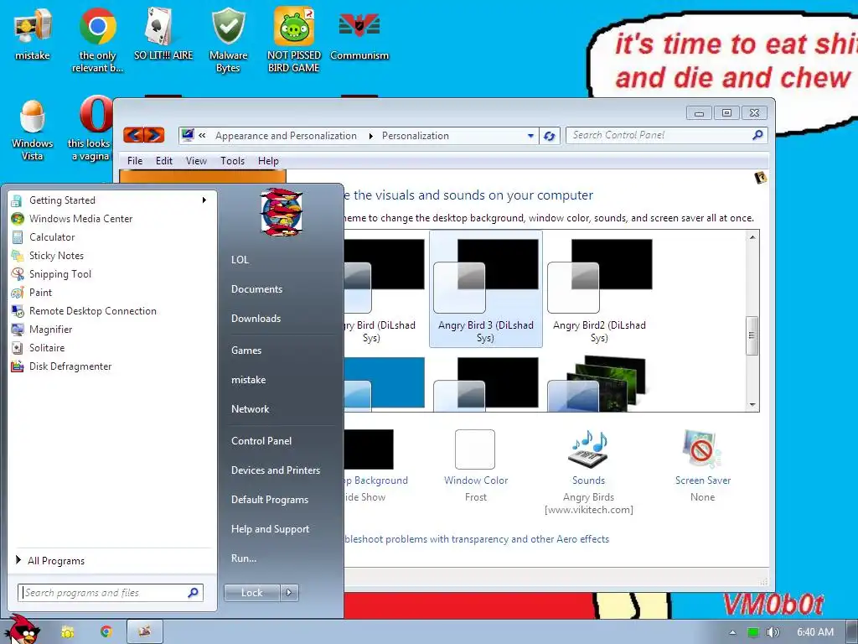
Task: Open Screen Saver settings icon
Action: click(x=703, y=450)
